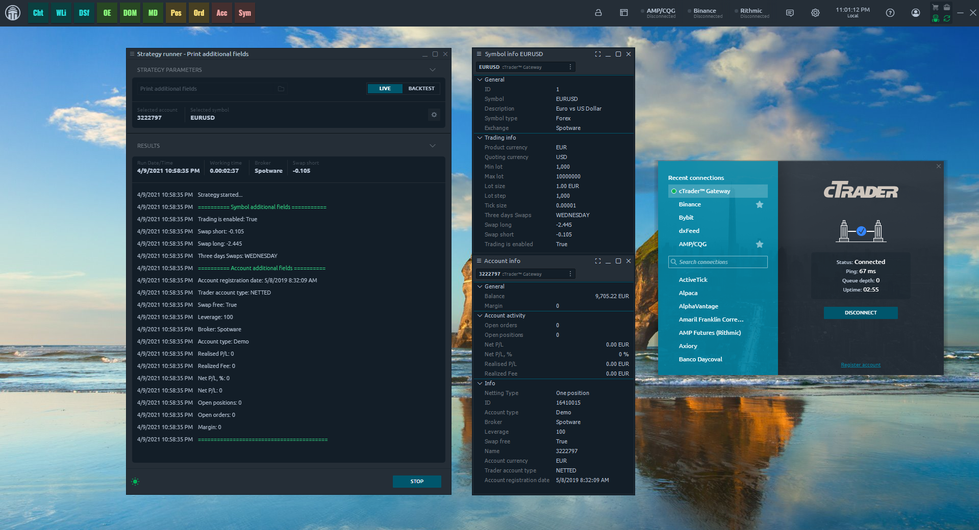The image size is (979, 530).
Task: Toggle favorite star for Binance connection
Action: point(759,204)
